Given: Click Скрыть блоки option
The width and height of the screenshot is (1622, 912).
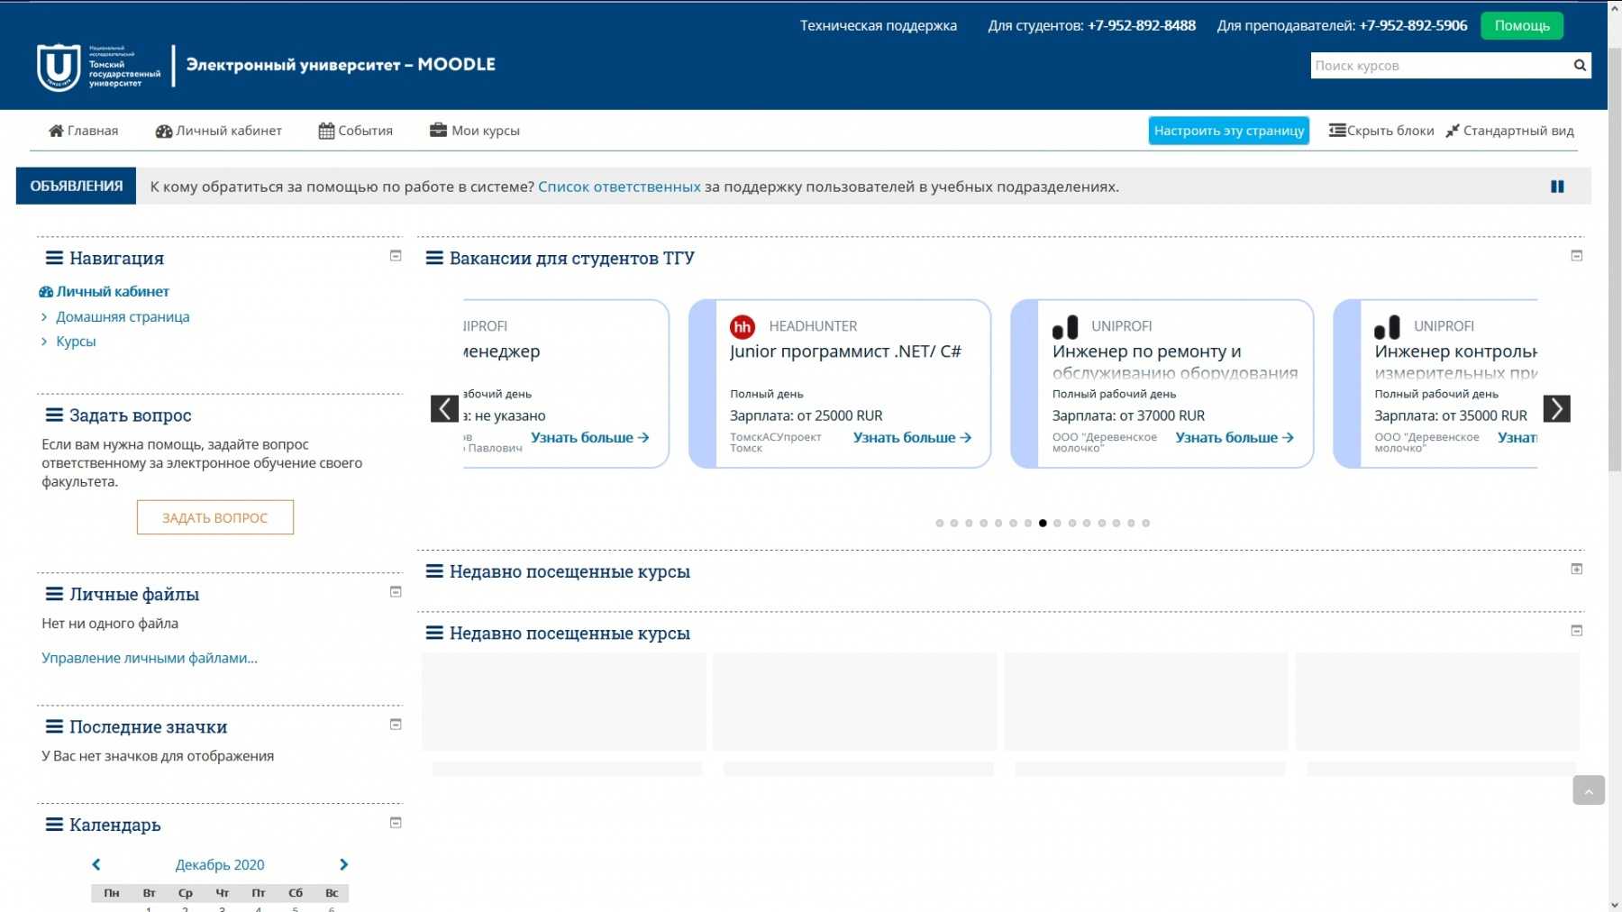Looking at the screenshot, I should [x=1381, y=131].
